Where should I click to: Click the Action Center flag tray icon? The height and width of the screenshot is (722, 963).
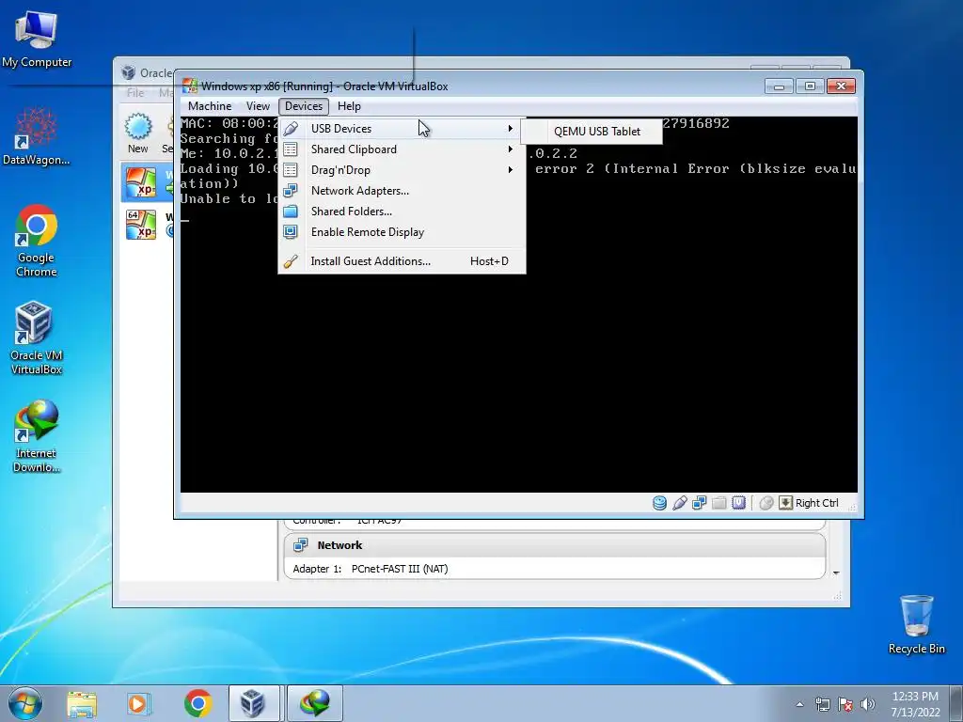845,704
